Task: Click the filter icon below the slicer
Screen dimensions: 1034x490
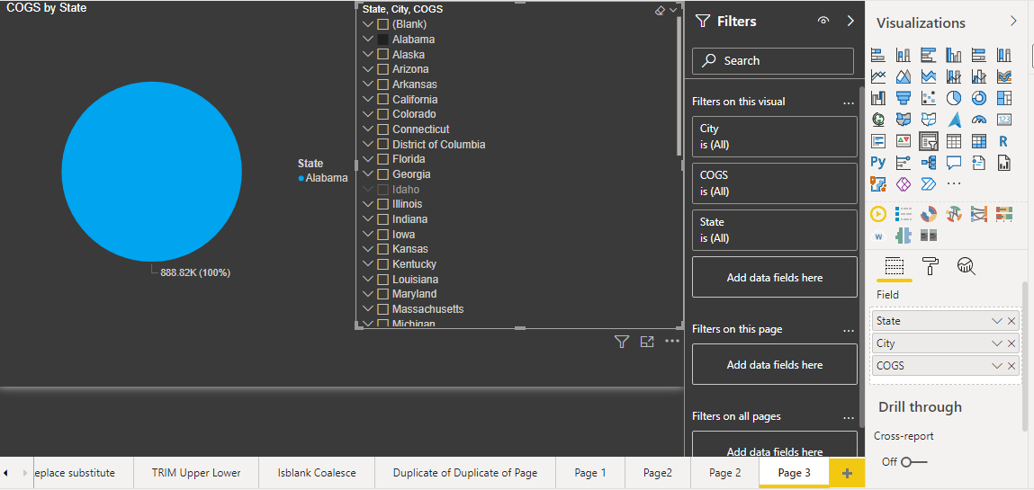Action: [x=621, y=341]
